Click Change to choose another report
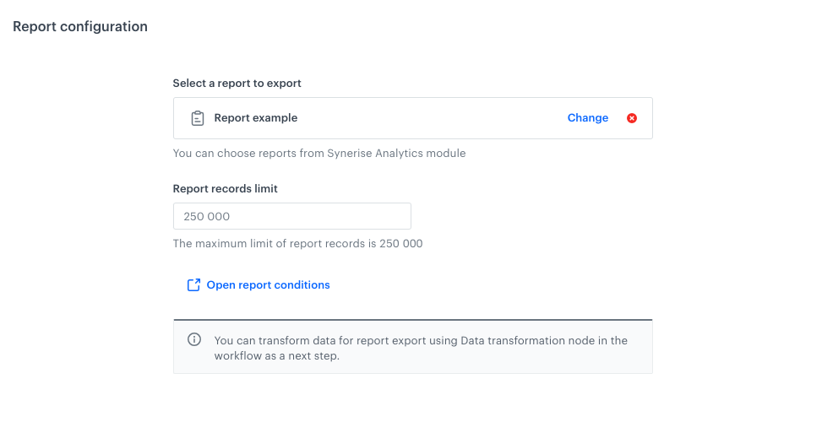822x433 pixels. pos(587,118)
